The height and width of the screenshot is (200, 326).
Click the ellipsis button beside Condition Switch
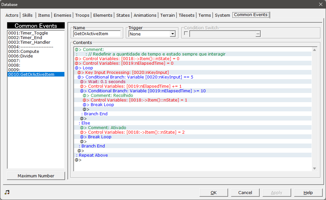(x=258, y=34)
